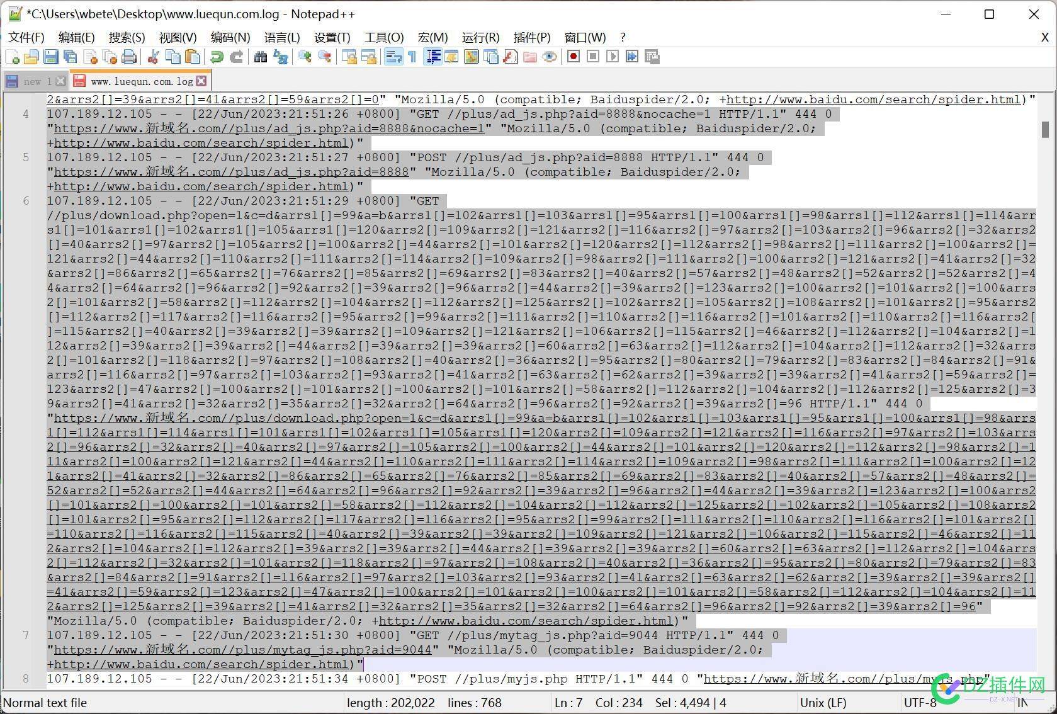Open the 视图(V) menu
The image size is (1057, 714).
click(178, 38)
